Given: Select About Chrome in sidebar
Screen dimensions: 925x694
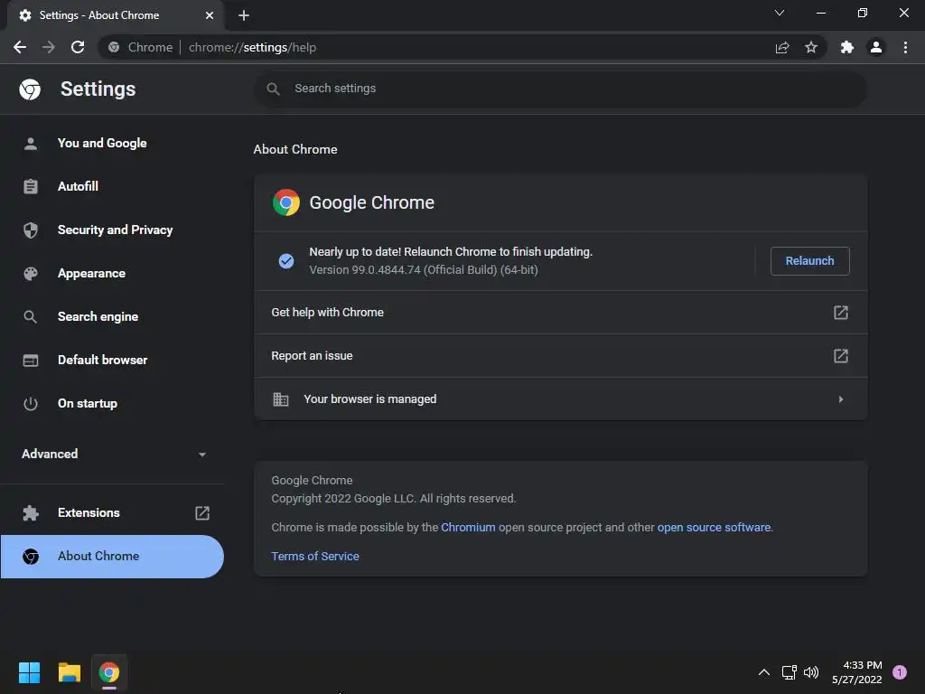Looking at the screenshot, I should [112, 557].
